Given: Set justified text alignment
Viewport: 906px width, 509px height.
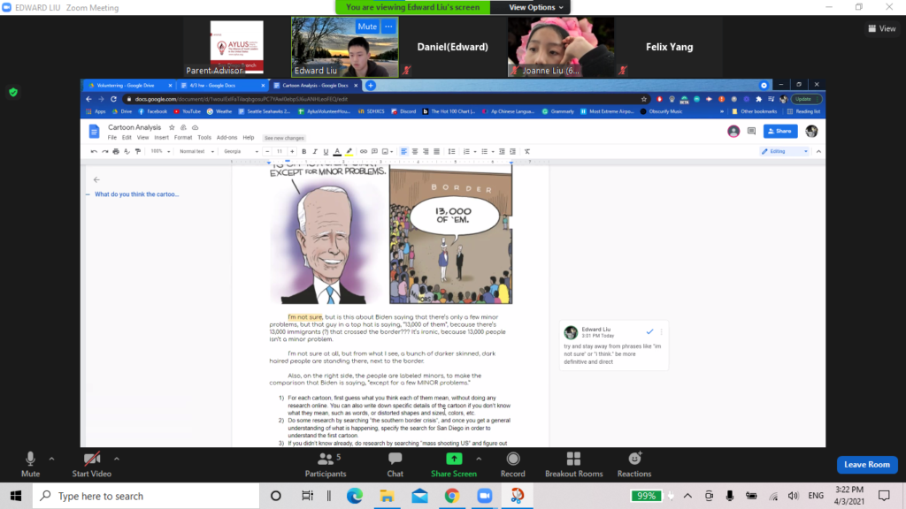Looking at the screenshot, I should pos(437,151).
